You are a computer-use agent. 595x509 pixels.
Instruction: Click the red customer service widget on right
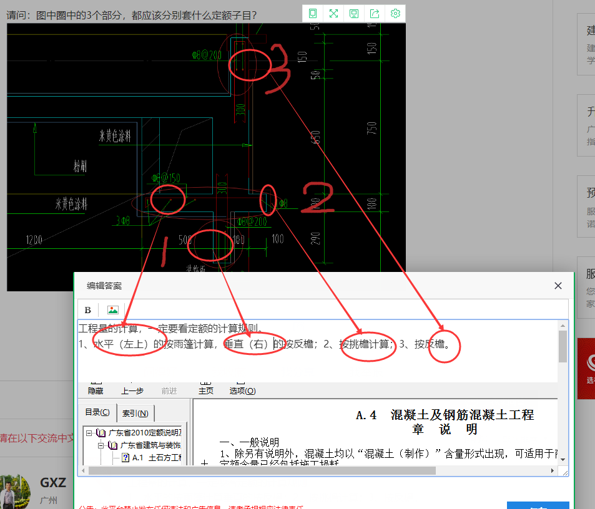coord(586,369)
